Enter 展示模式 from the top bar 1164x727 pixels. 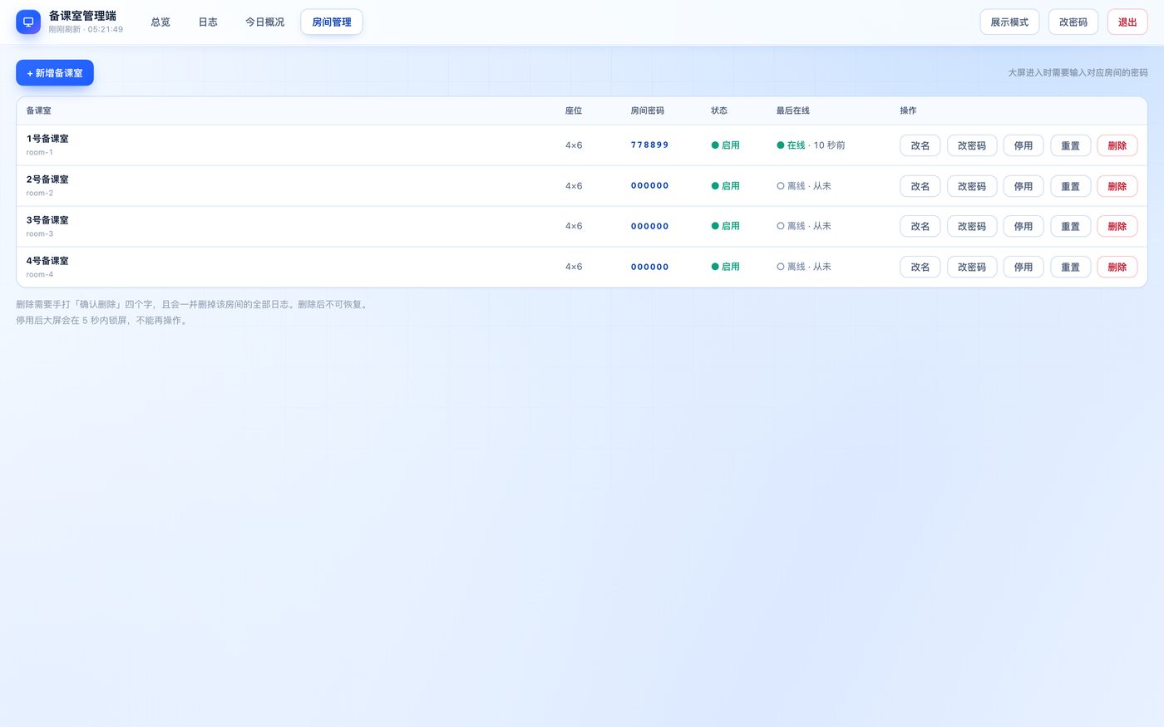pyautogui.click(x=1009, y=22)
